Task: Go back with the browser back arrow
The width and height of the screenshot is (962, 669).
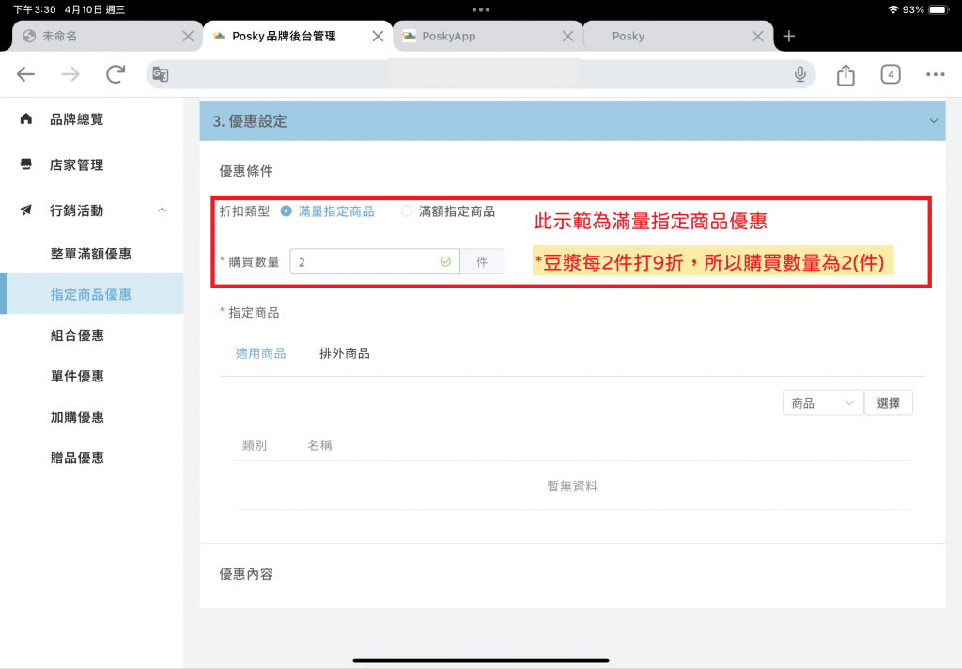Action: pos(25,74)
